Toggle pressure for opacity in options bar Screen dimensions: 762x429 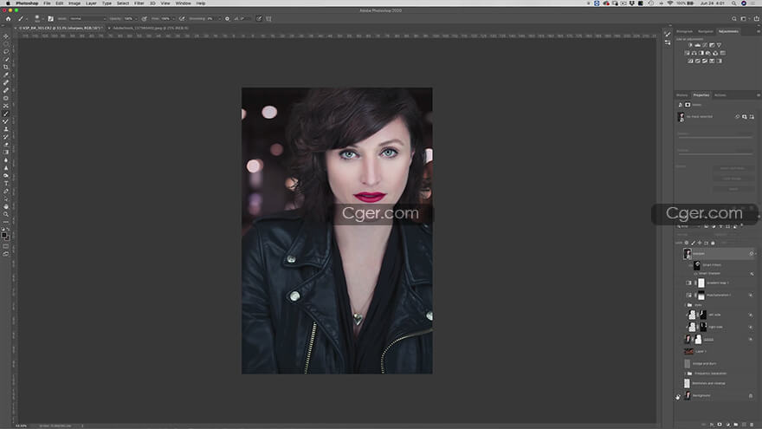point(144,18)
